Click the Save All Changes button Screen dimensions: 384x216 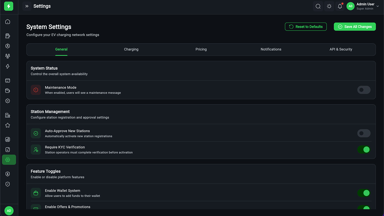coord(355,27)
